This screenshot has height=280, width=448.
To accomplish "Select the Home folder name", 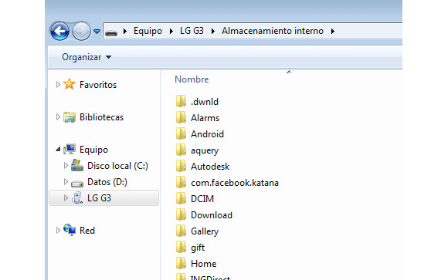I will (x=203, y=264).
